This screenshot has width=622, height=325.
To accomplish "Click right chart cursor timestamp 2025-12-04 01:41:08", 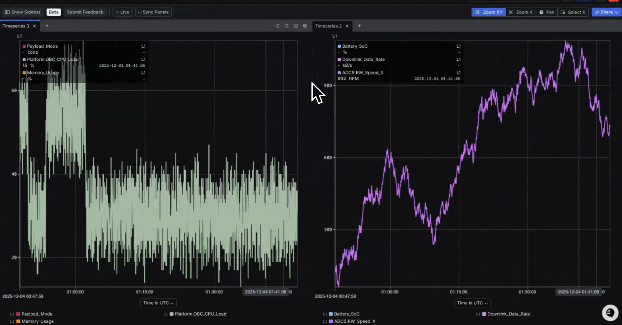I will tap(578, 292).
